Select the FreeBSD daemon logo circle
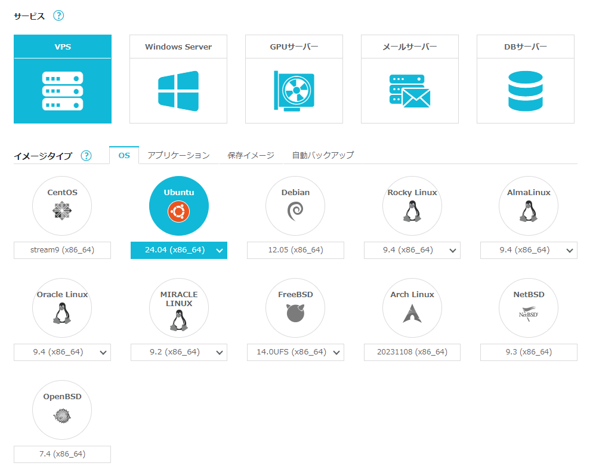Viewport: 596px width, 469px height. tap(295, 308)
